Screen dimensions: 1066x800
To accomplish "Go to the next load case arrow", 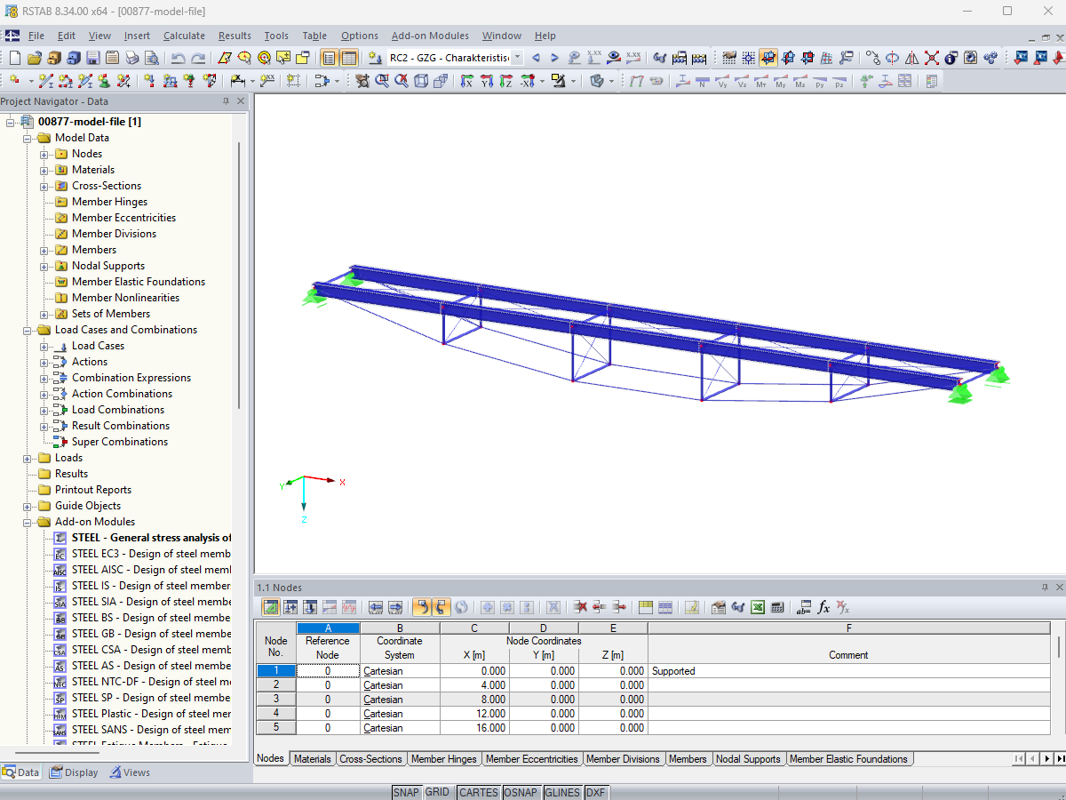I will pos(555,58).
